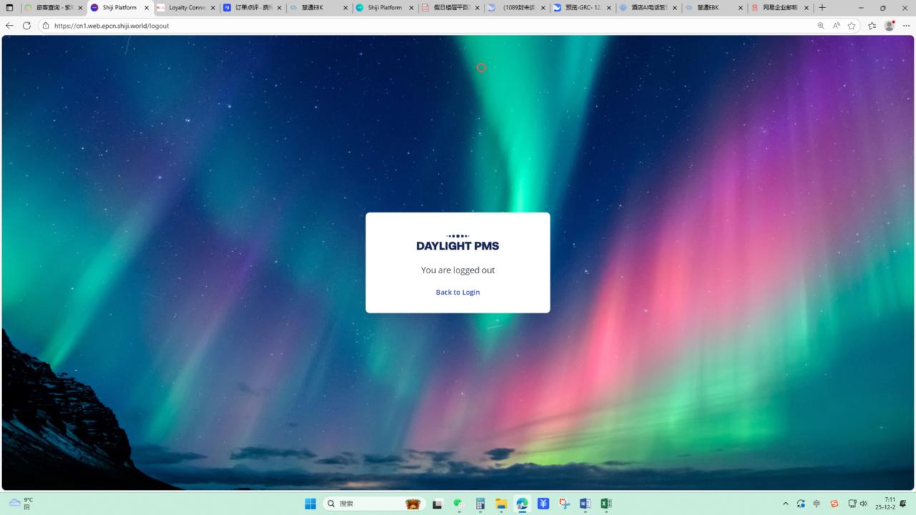This screenshot has height=515, width=916.
Task: Open WeChat from the taskbar
Action: (458, 504)
